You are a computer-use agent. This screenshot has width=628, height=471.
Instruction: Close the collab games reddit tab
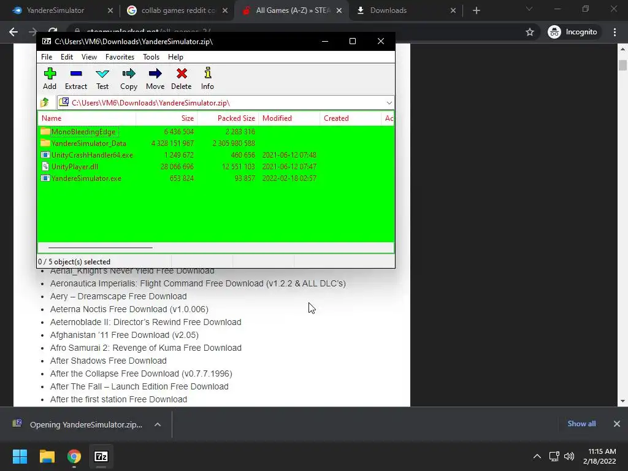(225, 10)
